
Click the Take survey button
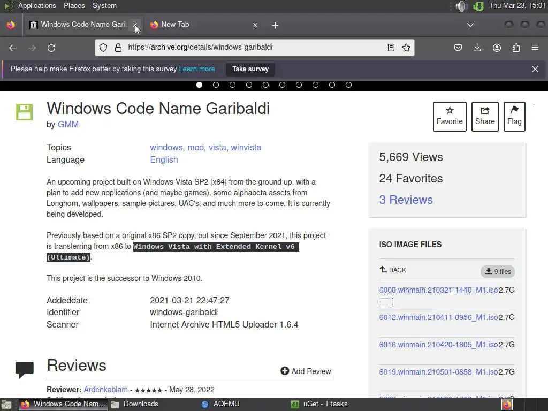(x=250, y=69)
